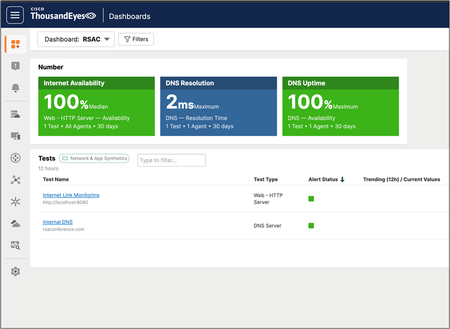Screen dimensions: 450x329
Task: Click the Filters button
Action: click(x=136, y=39)
